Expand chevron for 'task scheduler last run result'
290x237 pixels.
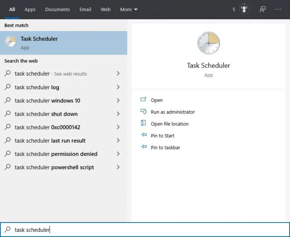pyautogui.click(x=118, y=140)
